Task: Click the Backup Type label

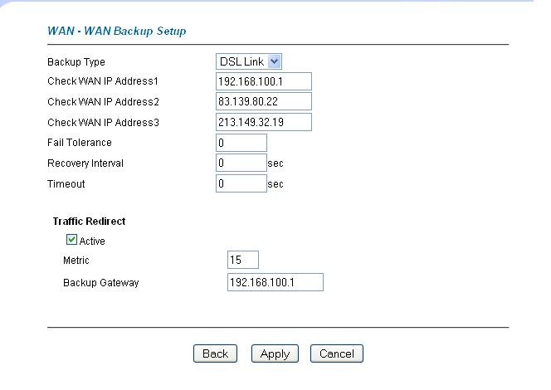Action: coord(76,62)
